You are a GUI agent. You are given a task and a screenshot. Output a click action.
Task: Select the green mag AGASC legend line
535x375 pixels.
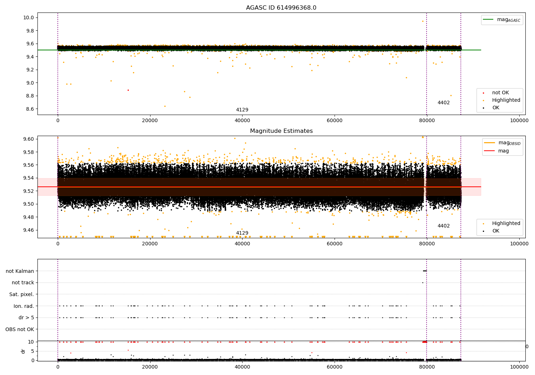pyautogui.click(x=488, y=20)
